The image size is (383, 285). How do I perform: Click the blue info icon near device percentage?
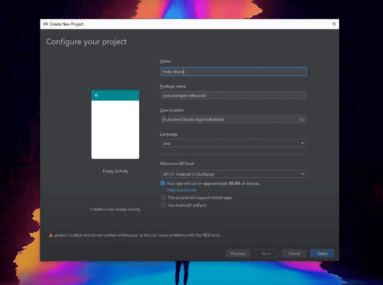(163, 183)
